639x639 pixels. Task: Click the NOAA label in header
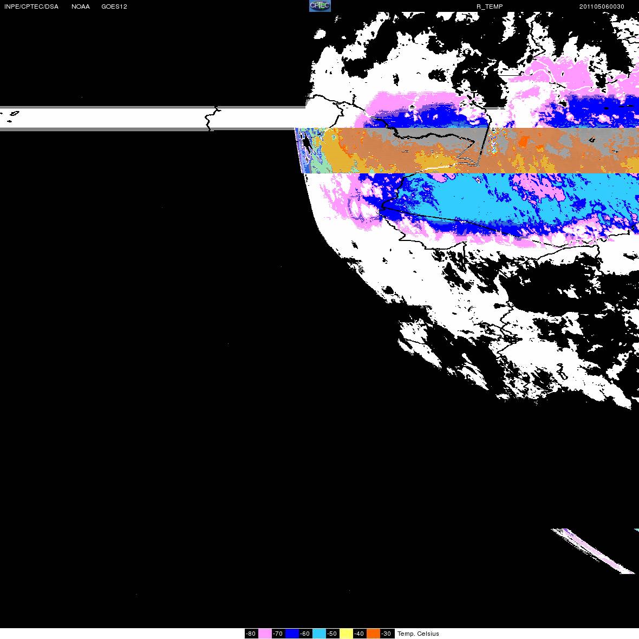tap(81, 6)
